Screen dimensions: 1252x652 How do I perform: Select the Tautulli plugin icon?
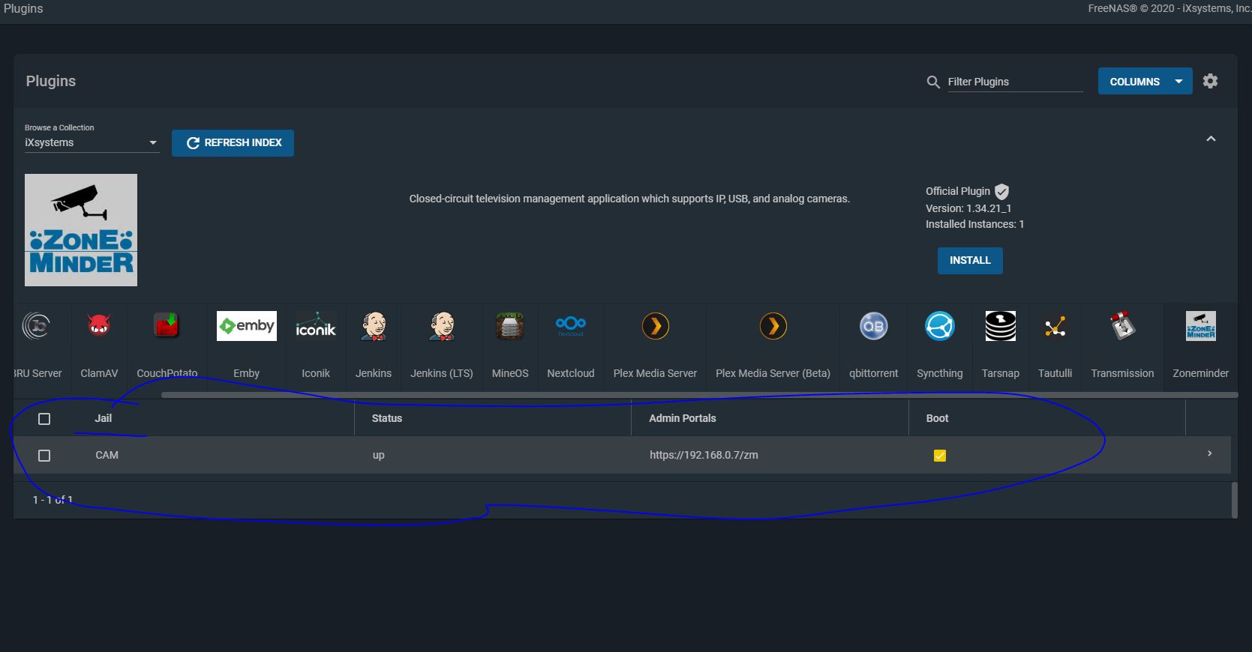click(1055, 326)
